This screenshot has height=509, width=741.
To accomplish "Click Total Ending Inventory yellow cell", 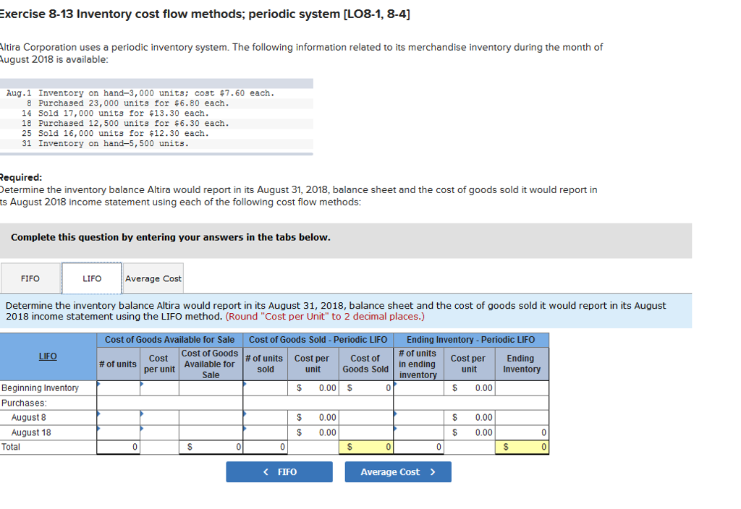I will 522,447.
